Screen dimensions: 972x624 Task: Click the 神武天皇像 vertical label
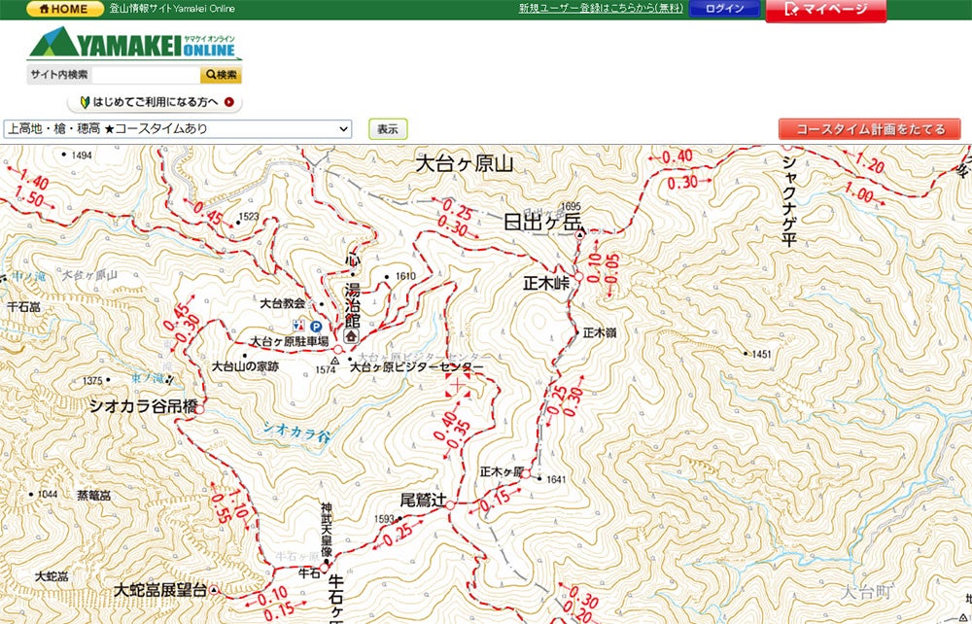[x=327, y=530]
